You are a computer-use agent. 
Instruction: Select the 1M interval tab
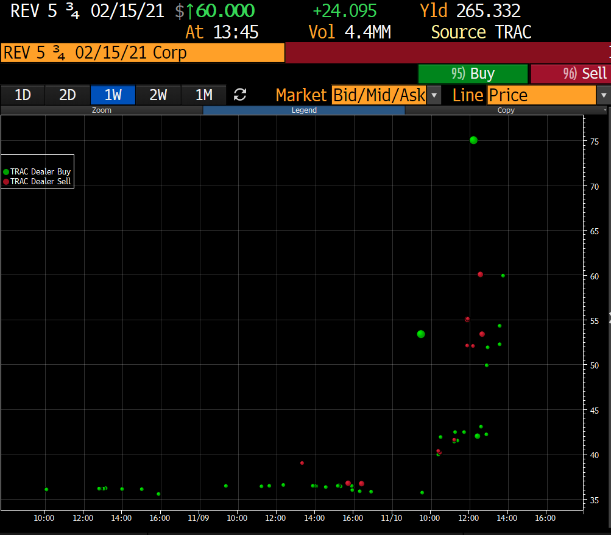(x=204, y=95)
